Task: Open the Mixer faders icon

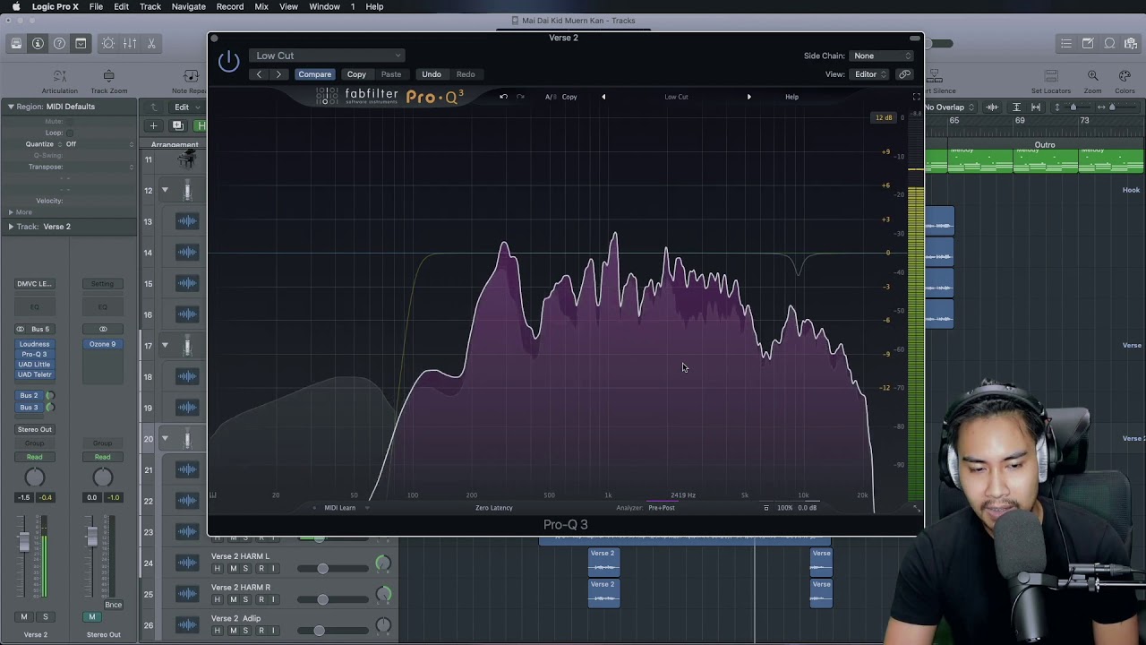Action: [130, 43]
